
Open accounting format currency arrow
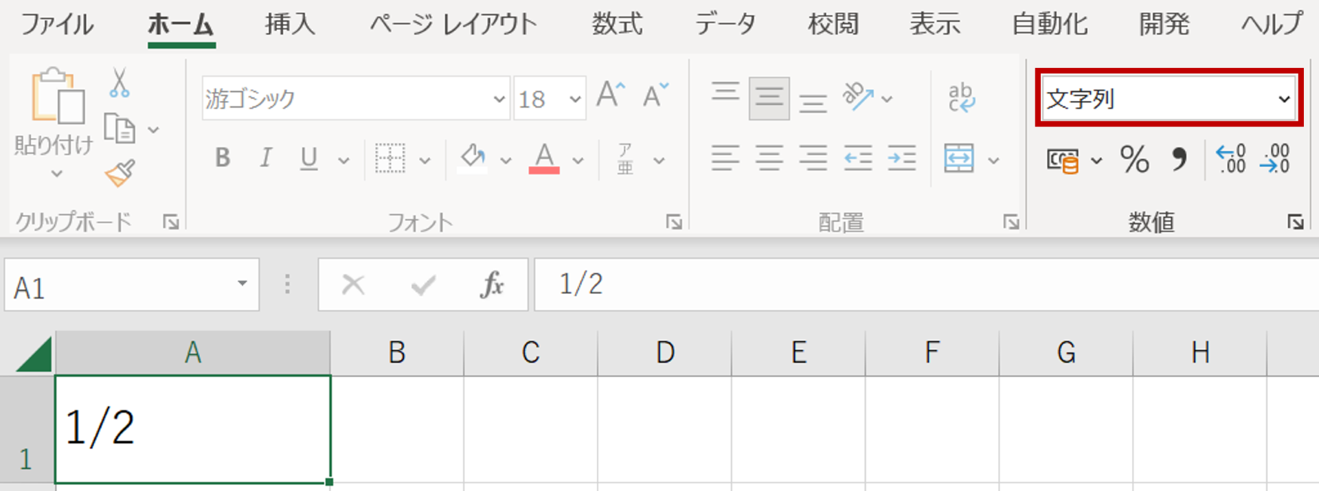click(x=1096, y=161)
